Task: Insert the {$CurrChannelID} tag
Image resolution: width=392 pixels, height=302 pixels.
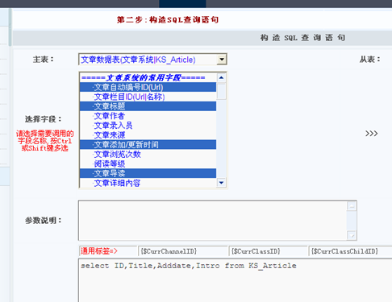Action: tap(183, 251)
